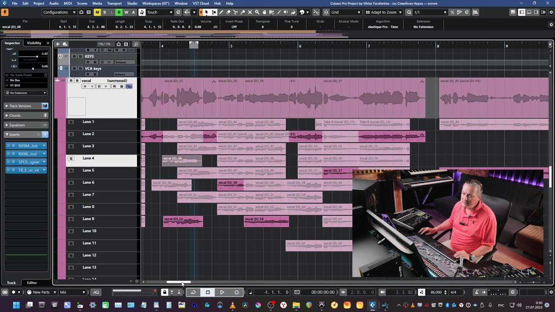Solo the vocal track

[77, 81]
